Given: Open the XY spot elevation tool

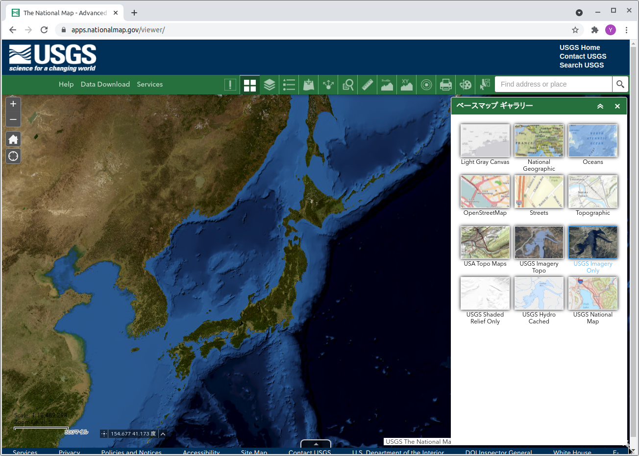Looking at the screenshot, I should pos(407,85).
